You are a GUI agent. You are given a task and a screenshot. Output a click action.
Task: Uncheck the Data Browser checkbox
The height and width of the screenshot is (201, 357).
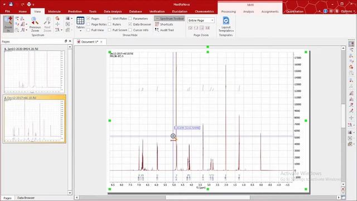pyautogui.click(x=130, y=24)
